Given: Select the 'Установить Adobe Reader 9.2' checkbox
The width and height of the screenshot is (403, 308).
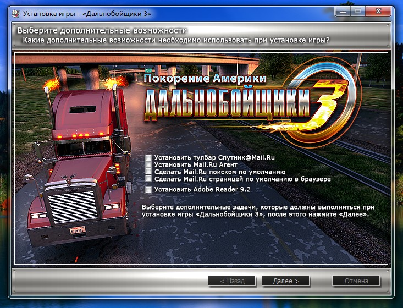Looking at the screenshot, I should click(148, 190).
